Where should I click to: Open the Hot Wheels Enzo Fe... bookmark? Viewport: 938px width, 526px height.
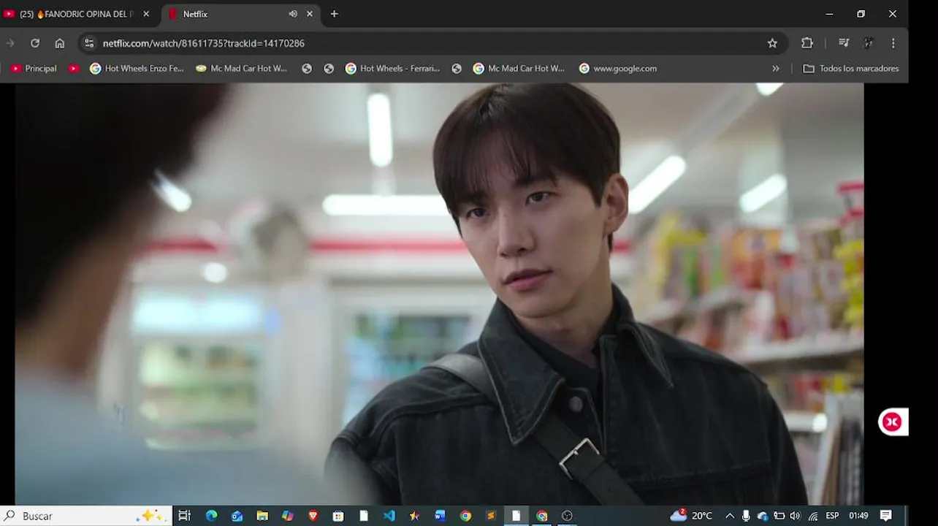[137, 68]
